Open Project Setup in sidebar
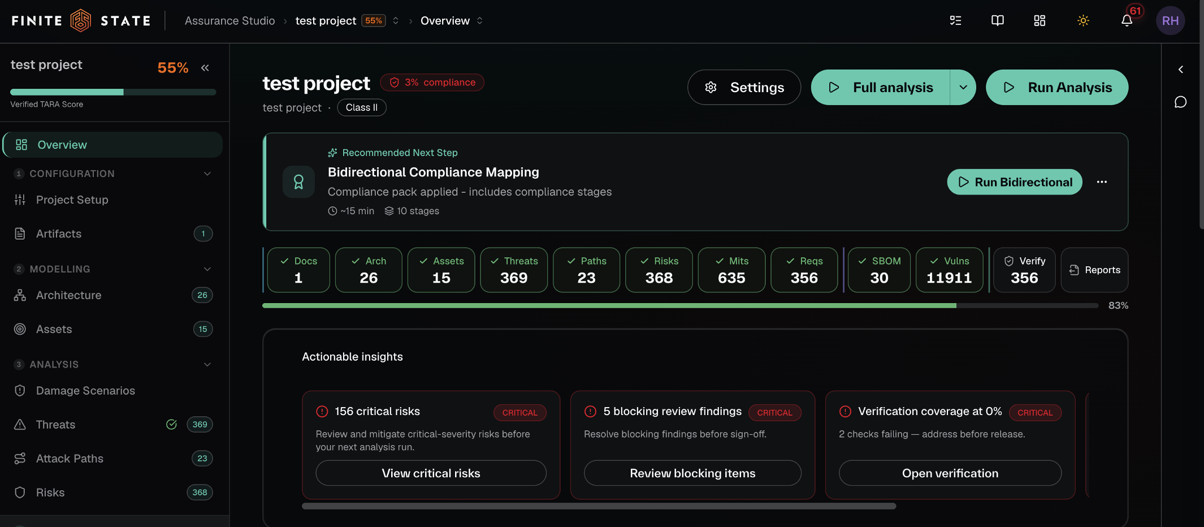 coord(113,200)
